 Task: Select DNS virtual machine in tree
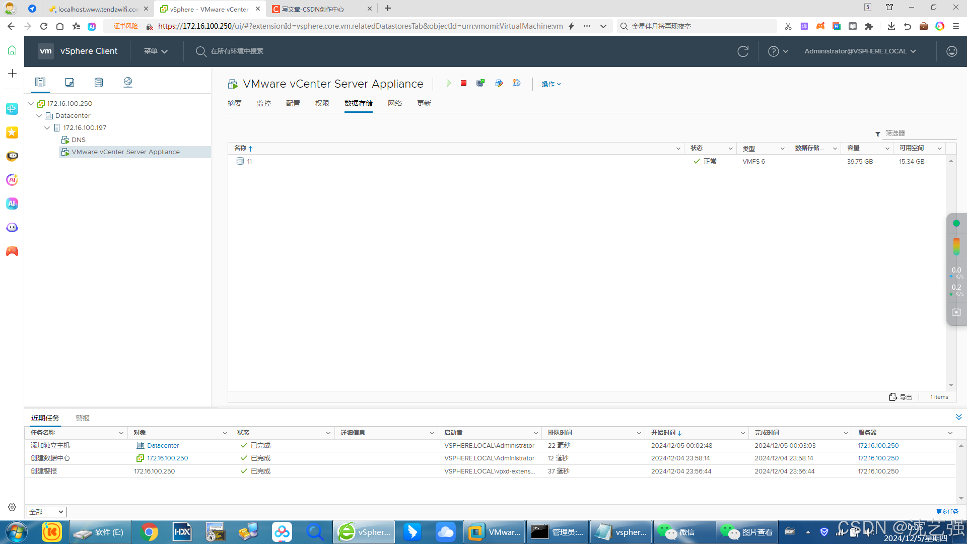click(78, 140)
